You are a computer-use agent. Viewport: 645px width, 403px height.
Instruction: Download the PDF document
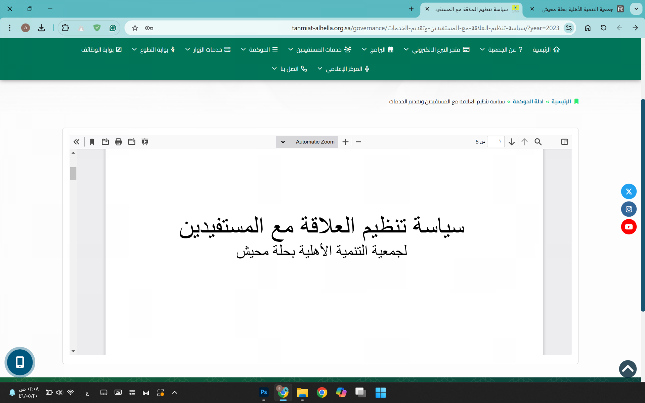(x=105, y=142)
